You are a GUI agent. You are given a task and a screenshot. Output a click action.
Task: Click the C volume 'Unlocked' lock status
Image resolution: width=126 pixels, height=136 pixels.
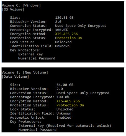pos(63,42)
